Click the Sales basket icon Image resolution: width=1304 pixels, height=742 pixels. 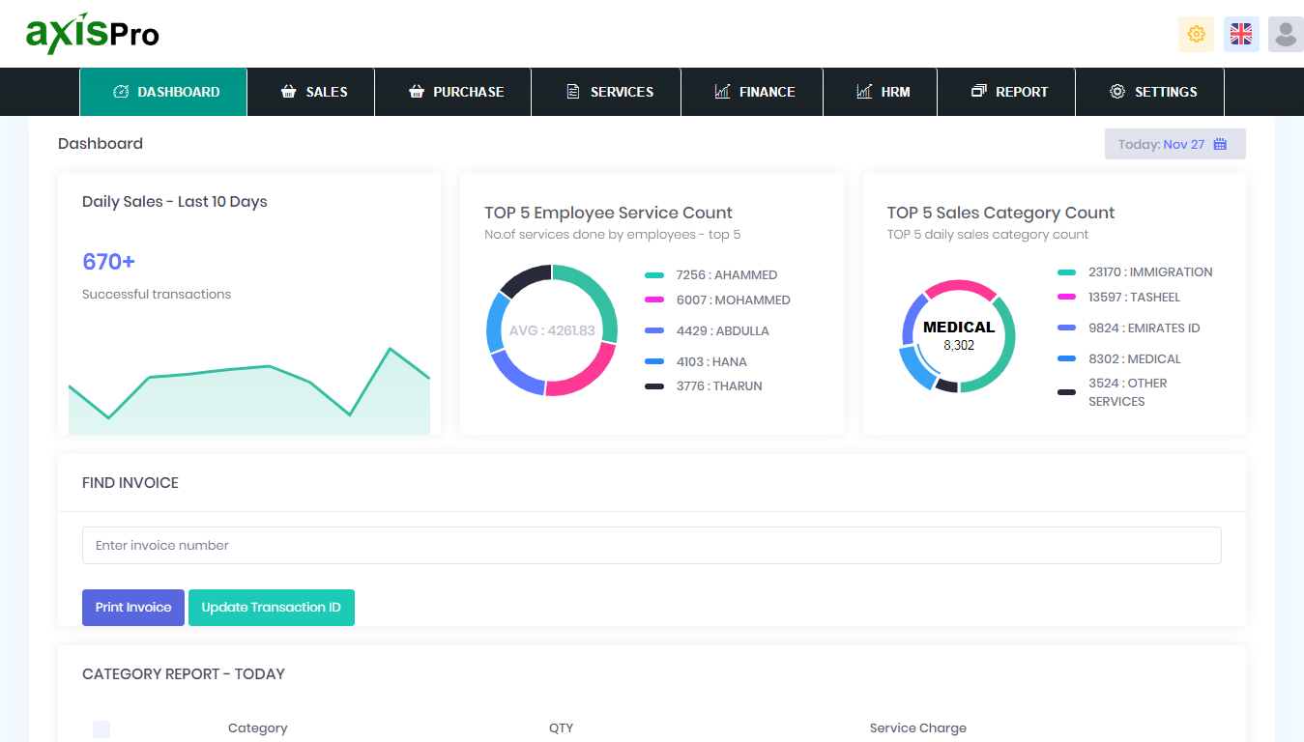point(288,92)
